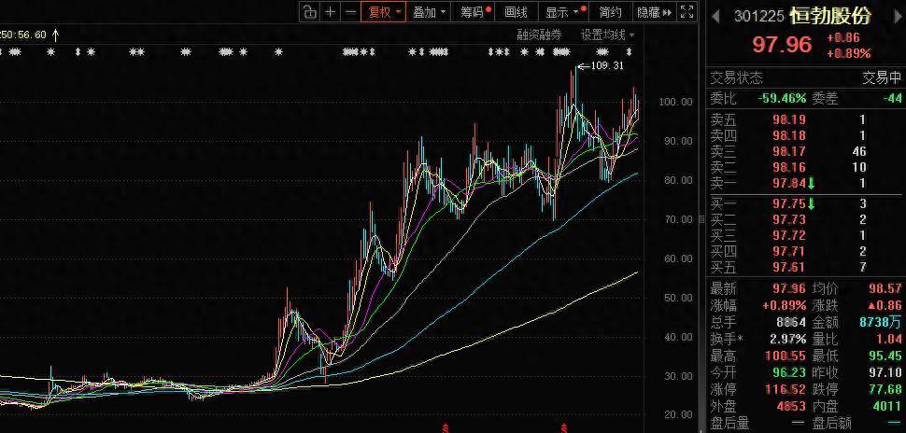
Task: Enter fullscreen with the expand-arrows icon
Action: pyautogui.click(x=687, y=12)
